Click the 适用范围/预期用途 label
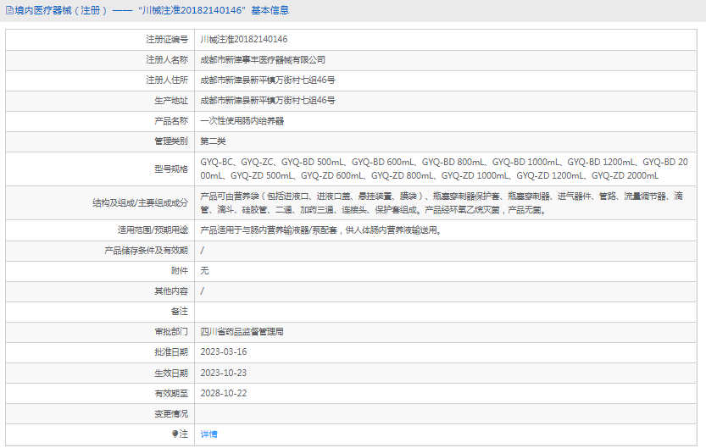Screen dimensions: 706x448 [x=153, y=230]
